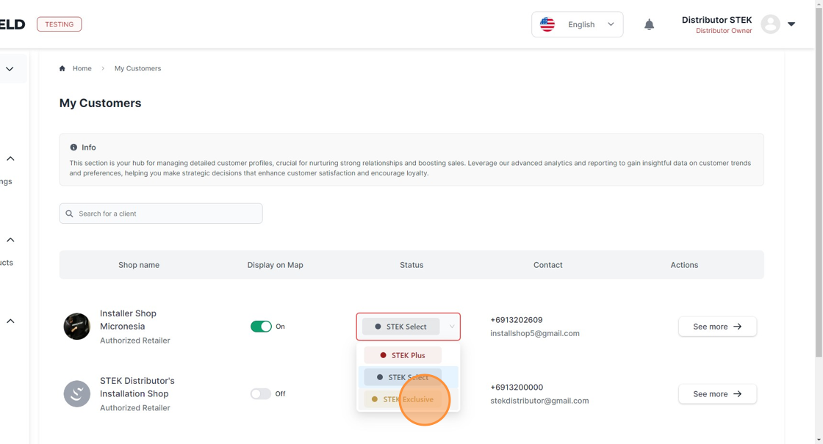Click phone number +6913200000
The width and height of the screenshot is (823, 444).
click(517, 387)
